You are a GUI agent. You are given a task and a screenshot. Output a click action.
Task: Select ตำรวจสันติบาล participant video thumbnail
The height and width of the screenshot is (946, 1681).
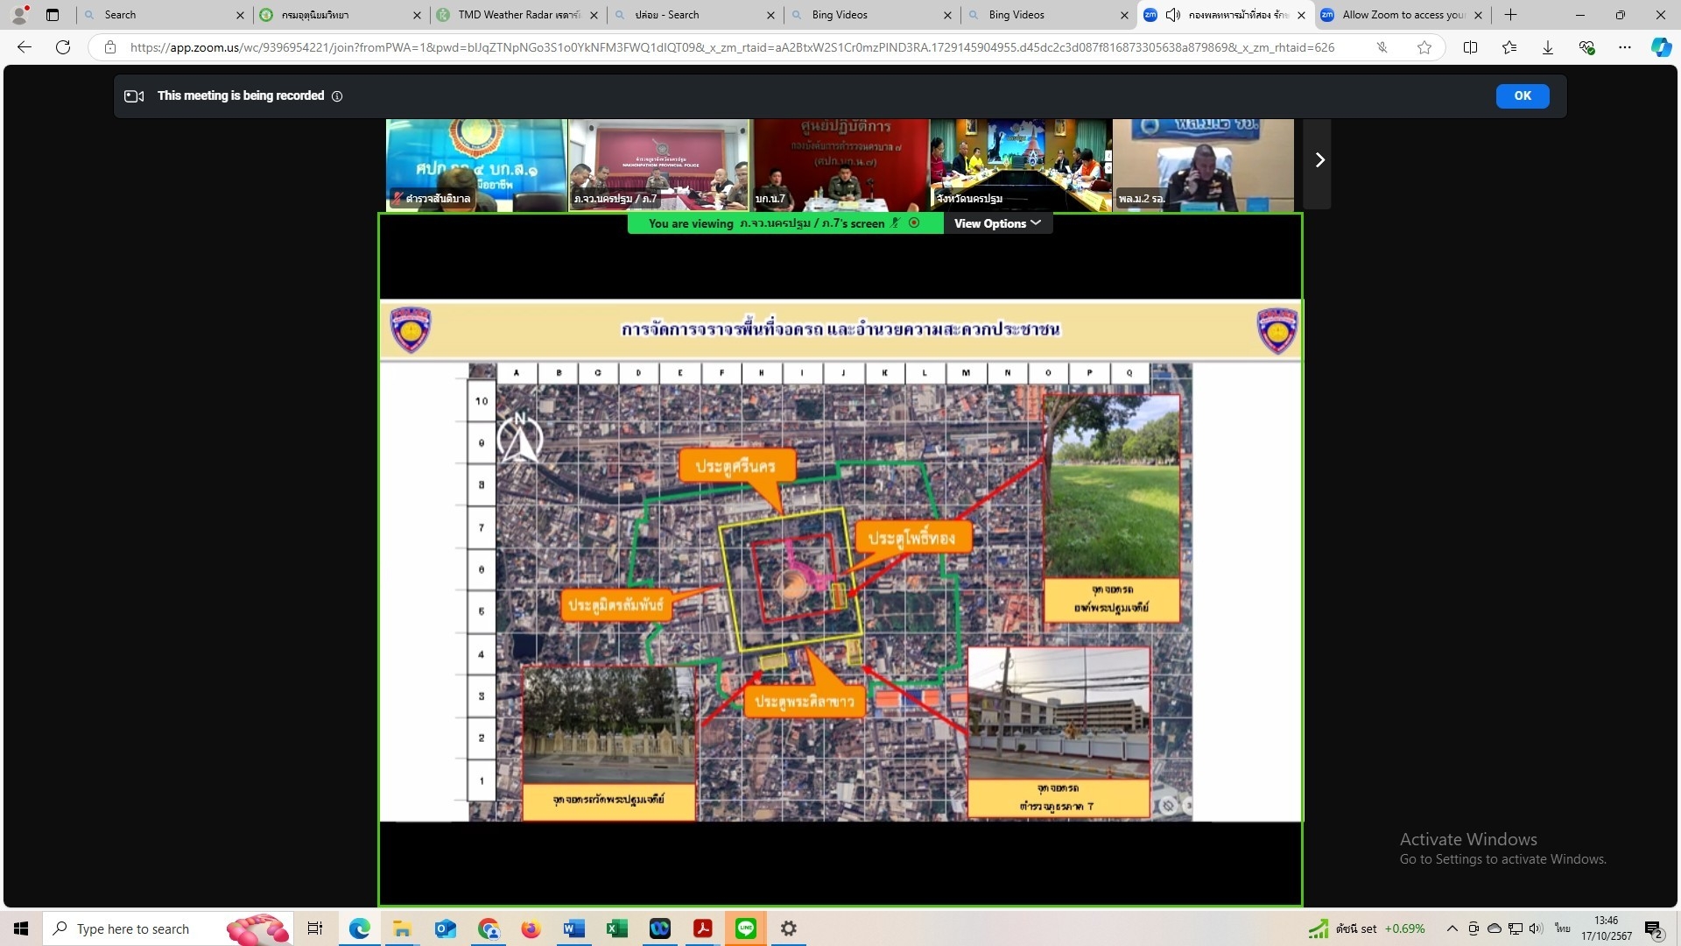click(x=476, y=165)
